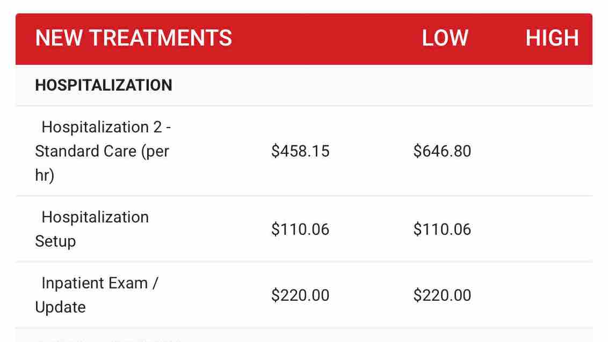Click the partially visible row below Inpatient Exam
Viewport: 608px width, 342px height.
point(303,336)
